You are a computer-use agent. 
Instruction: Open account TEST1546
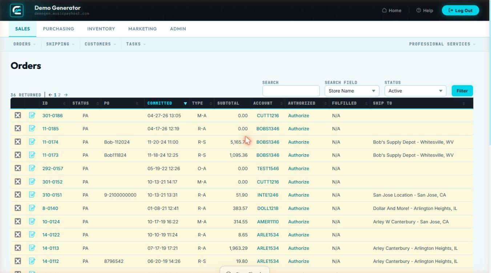(x=268, y=169)
